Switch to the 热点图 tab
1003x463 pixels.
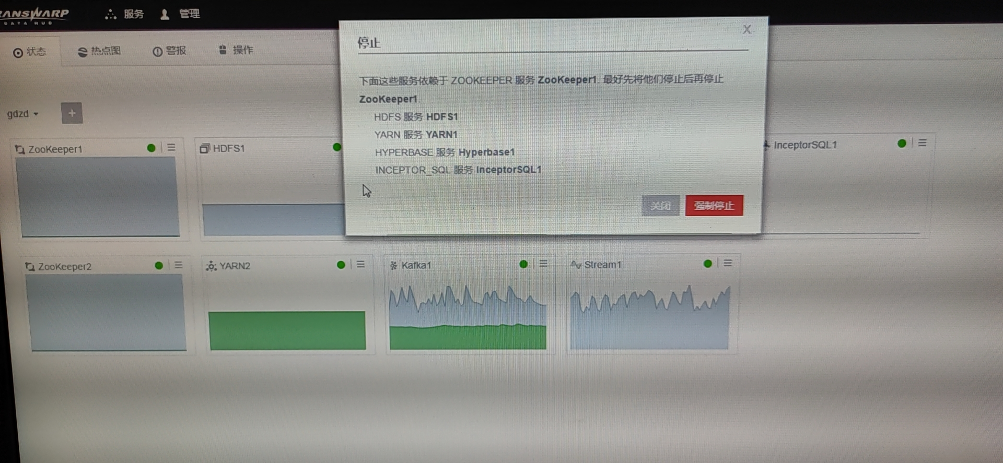[99, 51]
